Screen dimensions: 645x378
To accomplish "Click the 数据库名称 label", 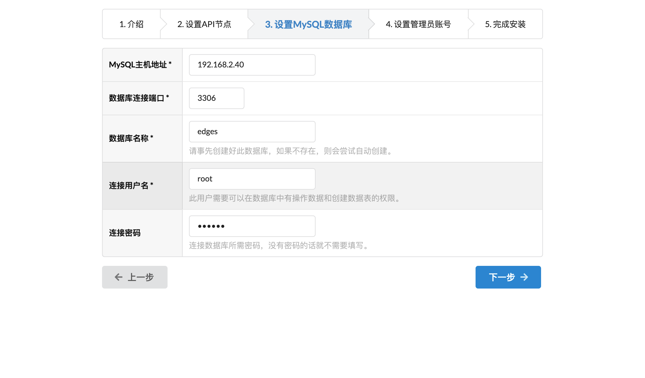I will click(131, 139).
